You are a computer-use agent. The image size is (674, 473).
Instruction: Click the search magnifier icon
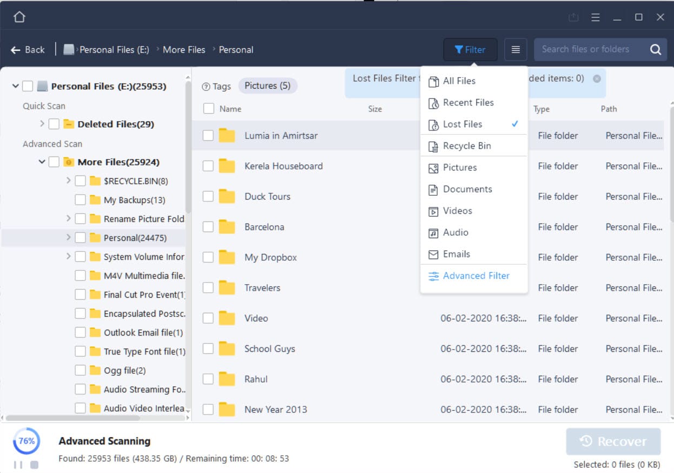point(656,49)
